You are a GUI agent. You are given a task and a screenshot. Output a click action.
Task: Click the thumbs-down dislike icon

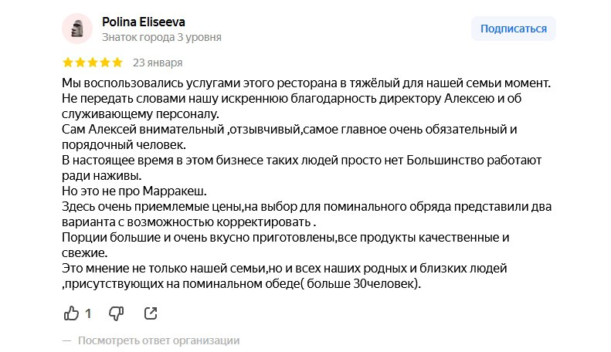[x=116, y=313]
